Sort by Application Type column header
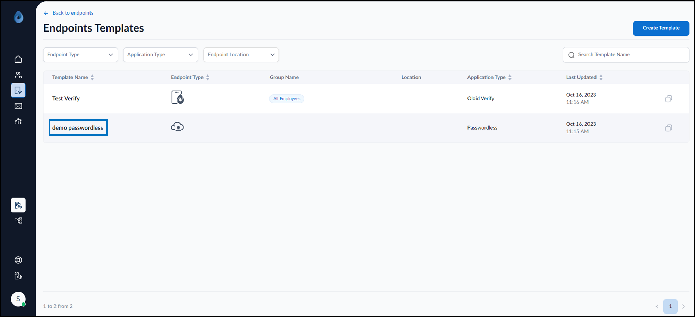 tap(489, 77)
